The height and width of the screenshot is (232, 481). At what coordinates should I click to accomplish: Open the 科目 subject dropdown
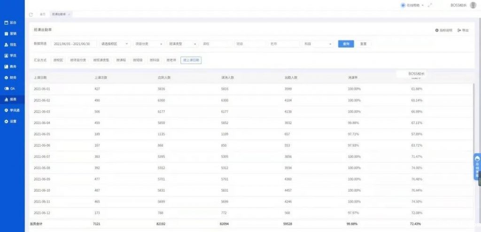[318, 44]
